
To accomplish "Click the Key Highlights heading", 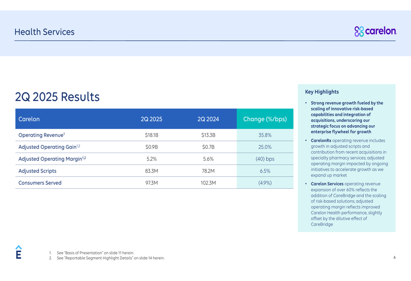I will click(322, 92).
